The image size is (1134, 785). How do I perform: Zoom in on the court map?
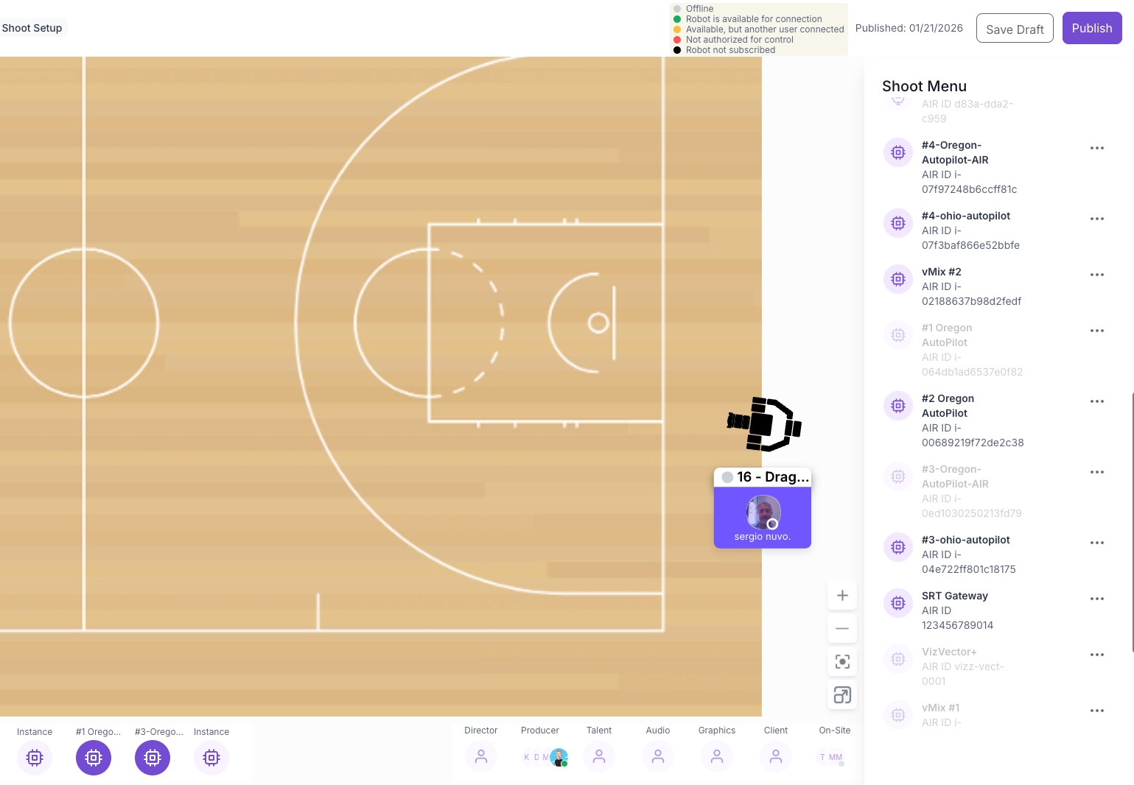842,595
